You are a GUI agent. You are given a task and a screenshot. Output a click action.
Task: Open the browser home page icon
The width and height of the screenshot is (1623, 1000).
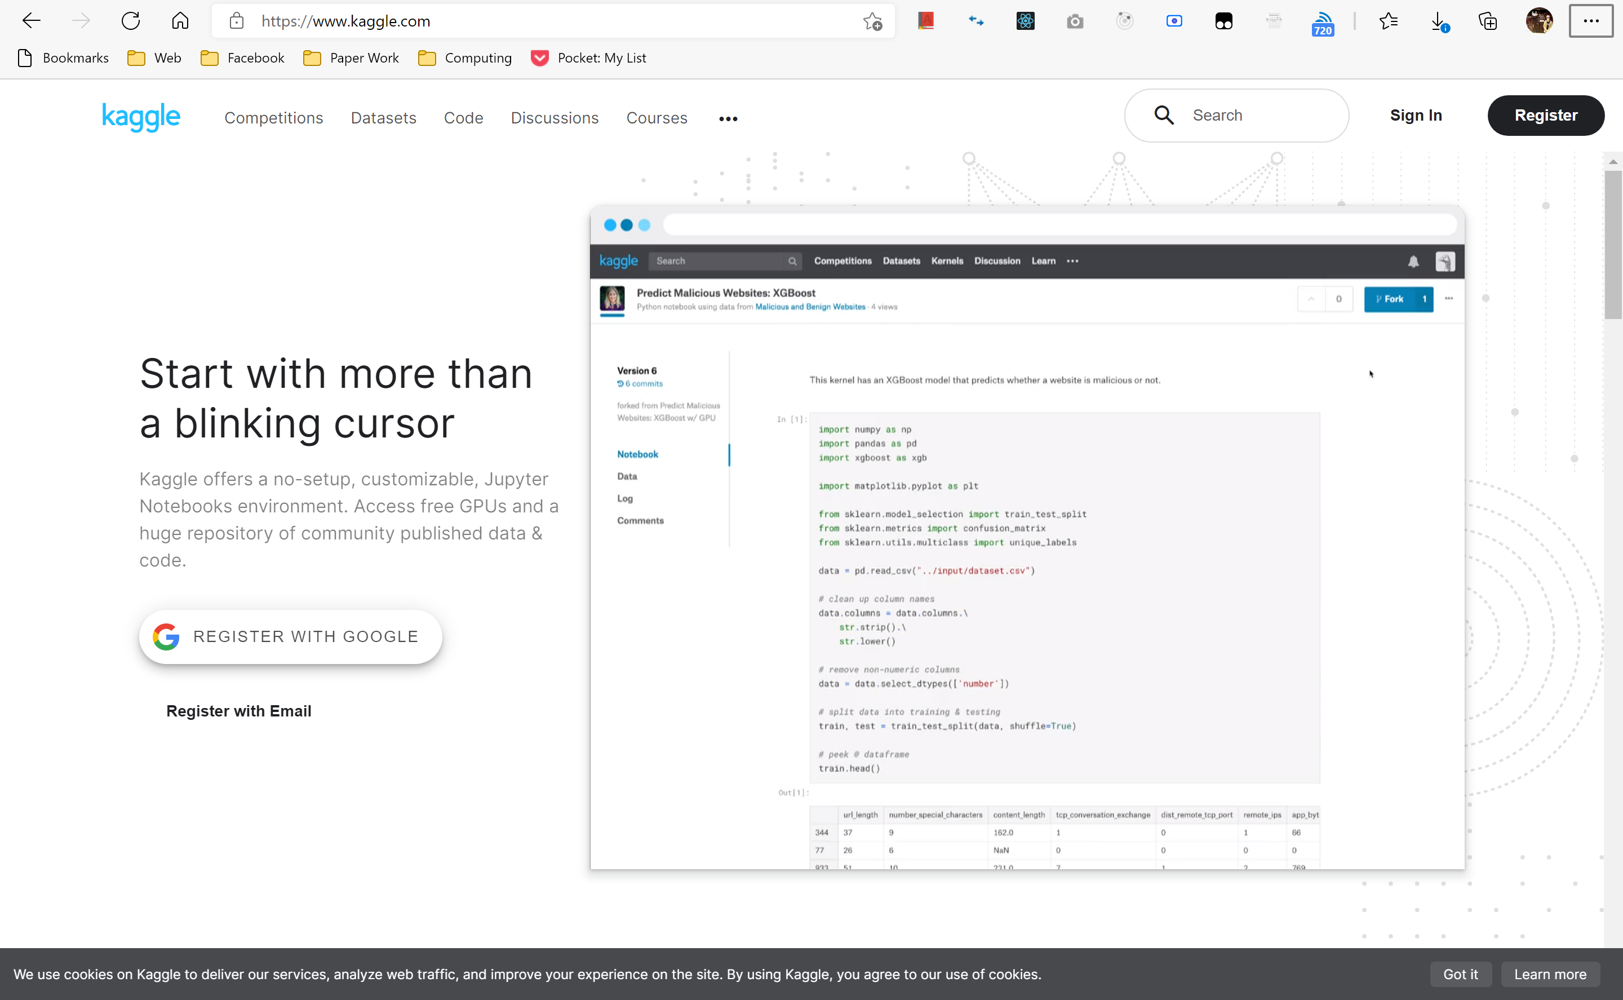[180, 21]
